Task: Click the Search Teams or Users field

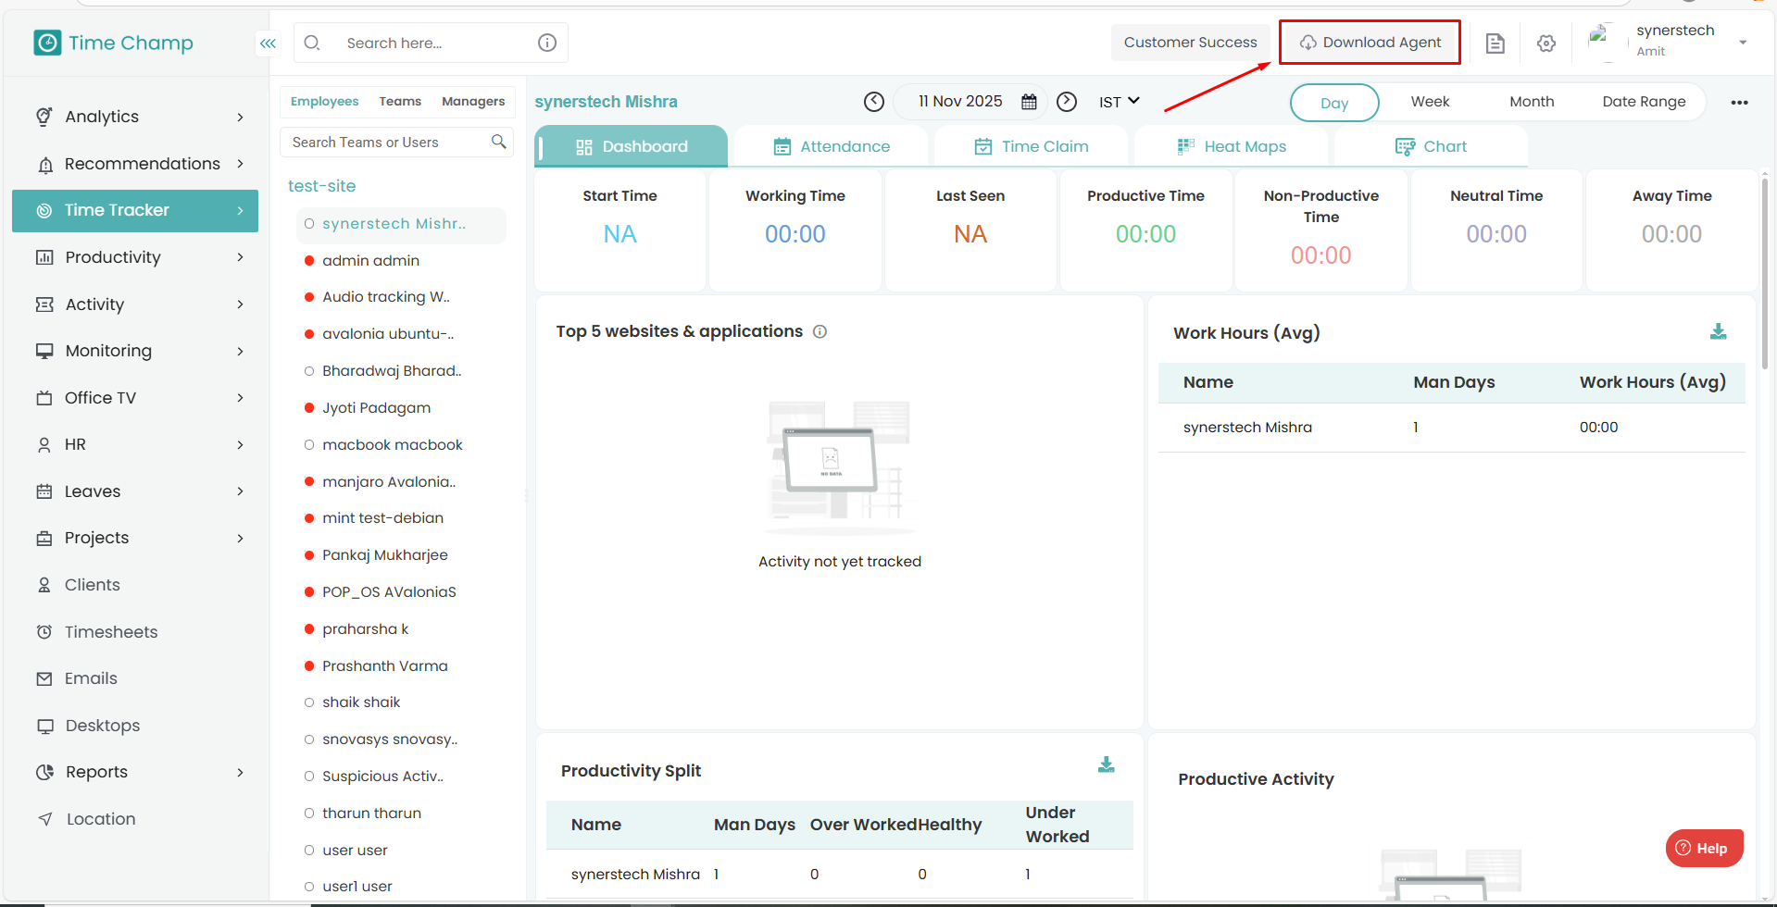Action: coord(389,143)
